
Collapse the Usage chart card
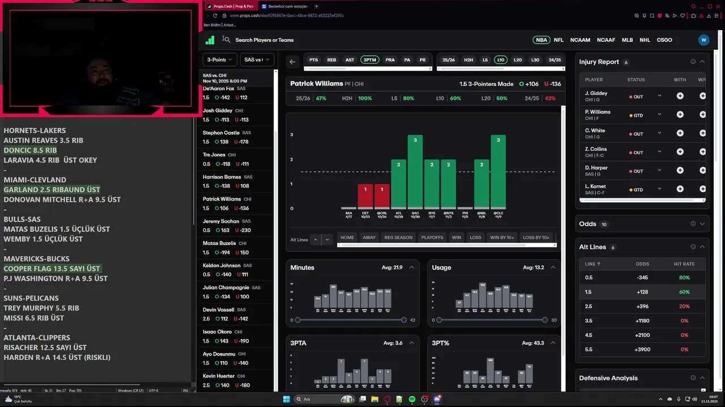tap(553, 267)
